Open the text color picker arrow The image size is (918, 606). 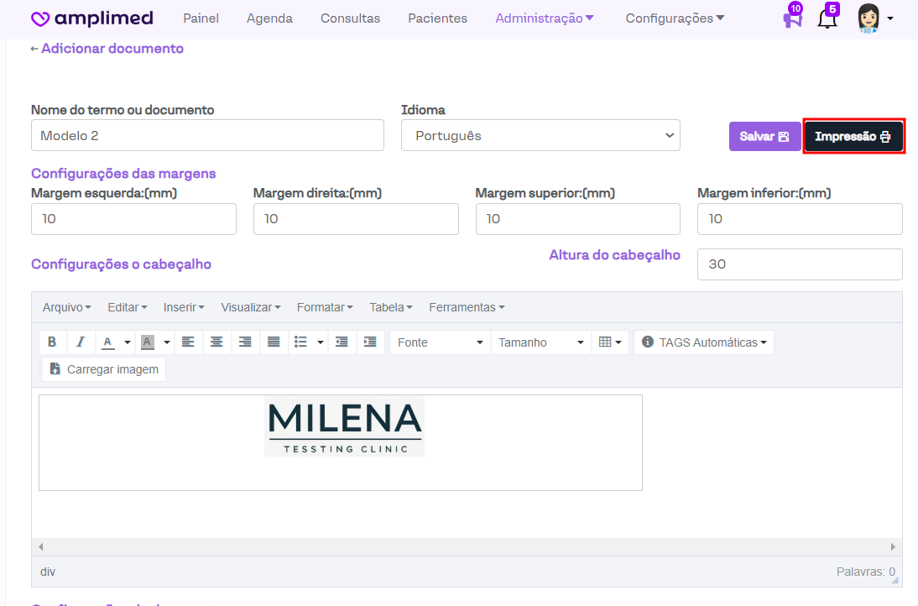tap(128, 342)
